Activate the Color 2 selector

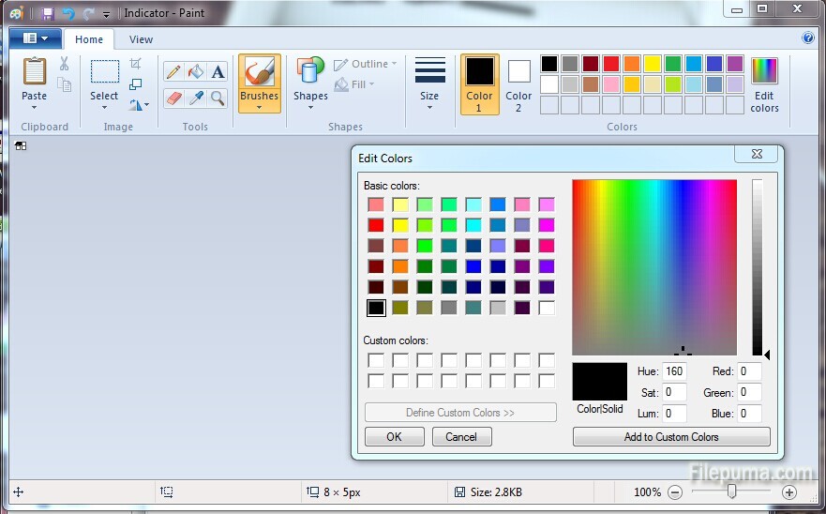point(518,83)
